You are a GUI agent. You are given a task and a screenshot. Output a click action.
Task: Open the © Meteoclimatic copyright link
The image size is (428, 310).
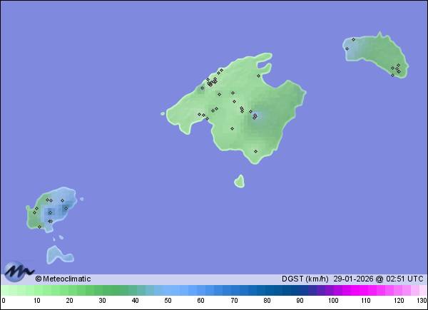click(63, 279)
